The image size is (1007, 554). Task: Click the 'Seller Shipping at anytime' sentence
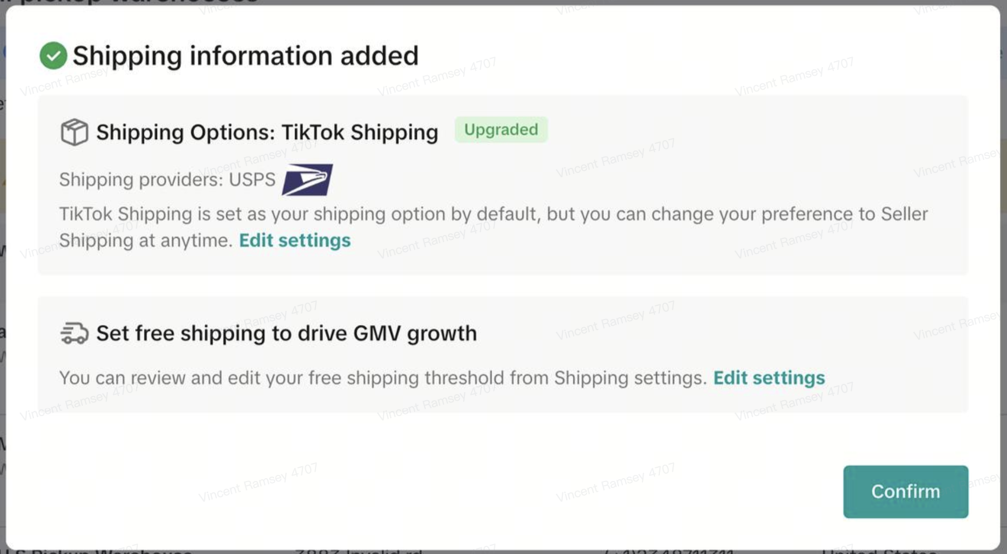(x=146, y=240)
